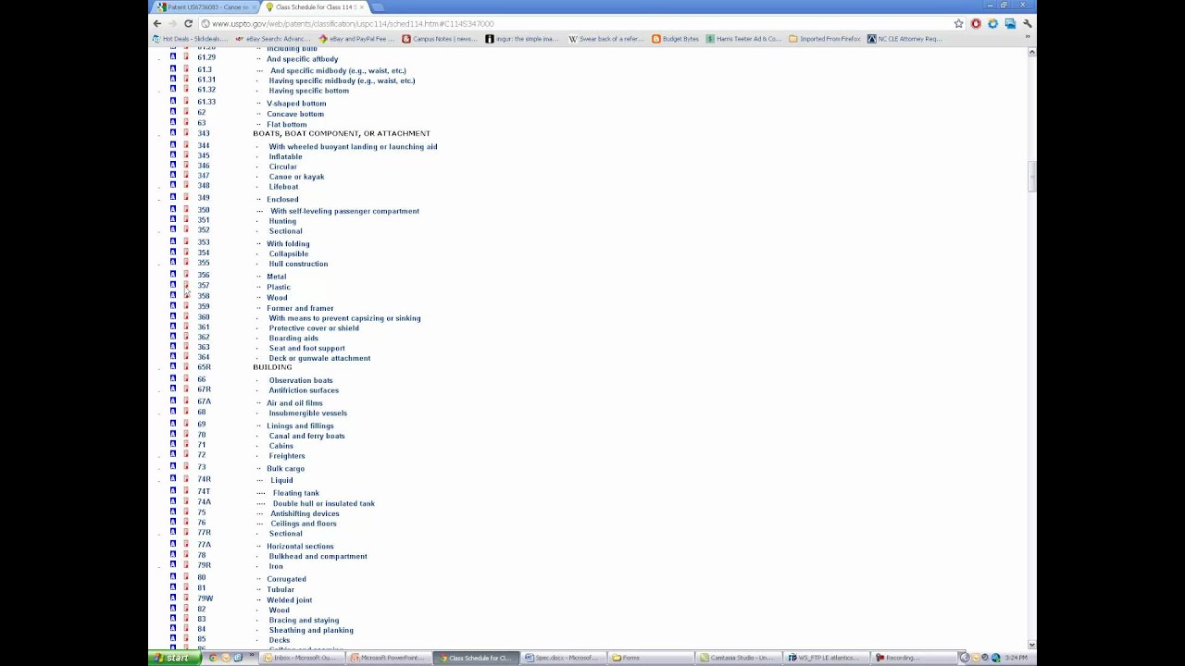Viewport: 1185px width, 666px height.
Task: Click page scrollbar up arrow
Action: pos(1031,53)
